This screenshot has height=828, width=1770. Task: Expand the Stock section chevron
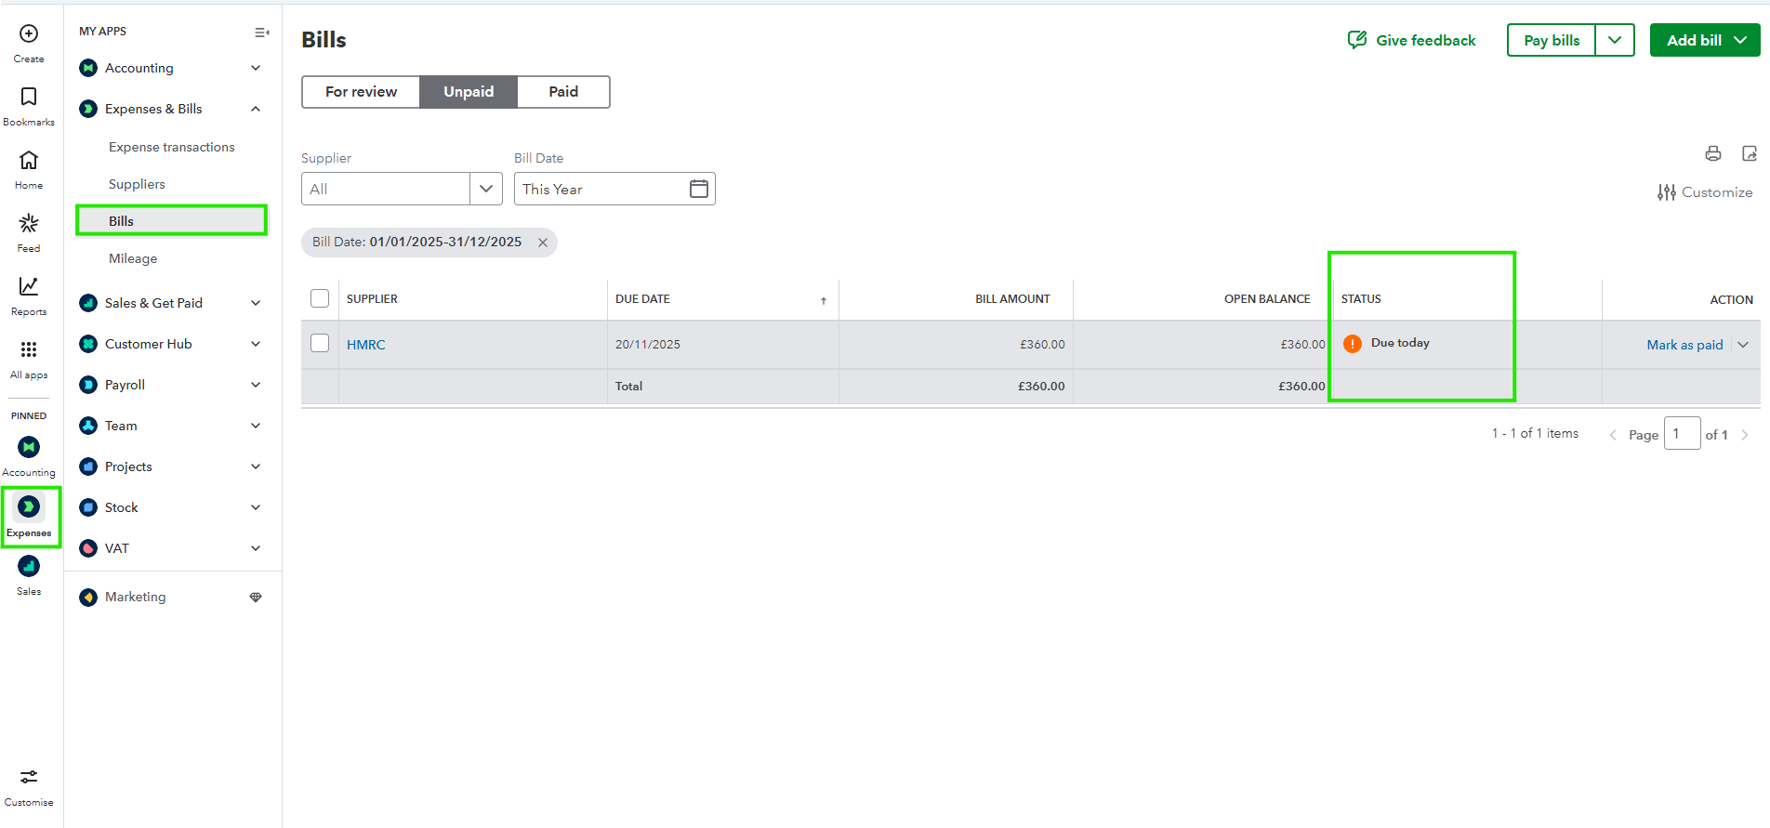click(256, 507)
